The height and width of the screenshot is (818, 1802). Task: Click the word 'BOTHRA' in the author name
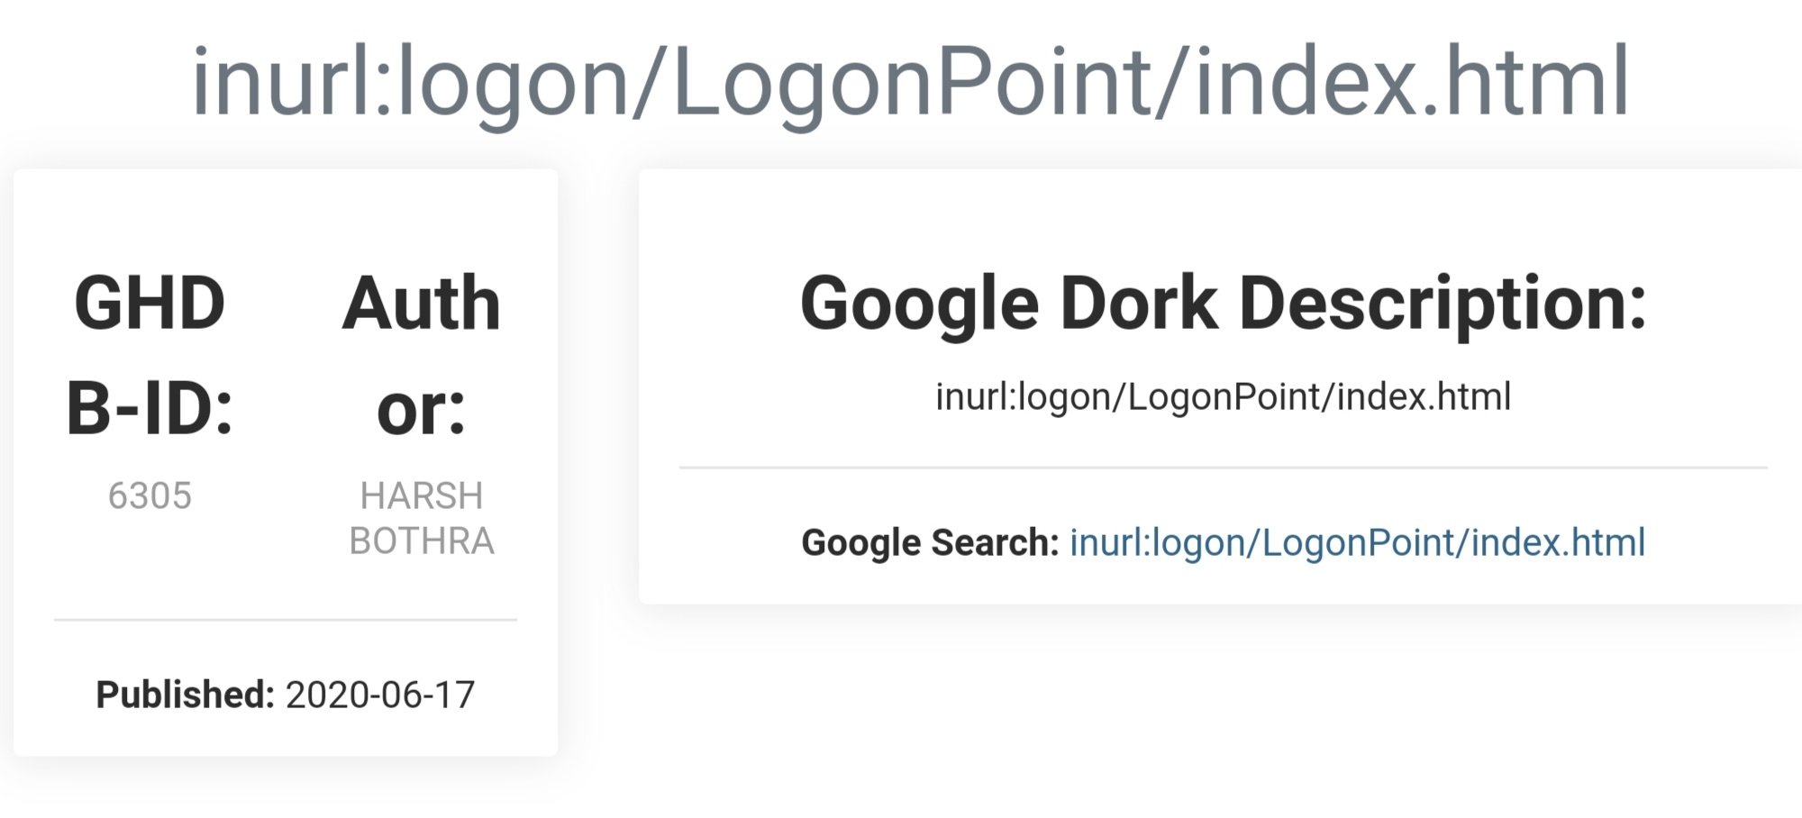(x=422, y=541)
